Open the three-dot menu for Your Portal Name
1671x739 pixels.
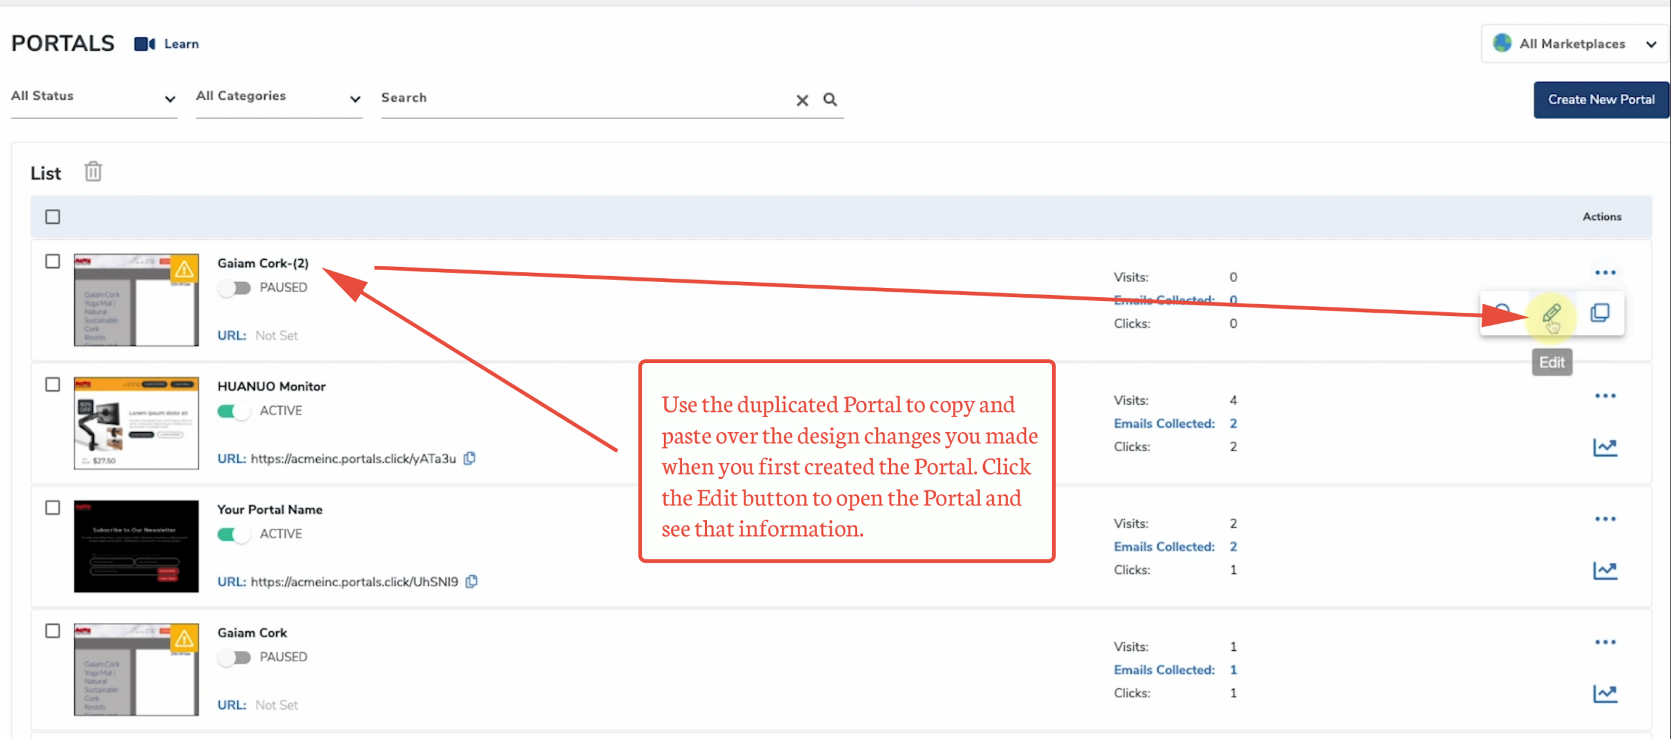click(x=1605, y=520)
